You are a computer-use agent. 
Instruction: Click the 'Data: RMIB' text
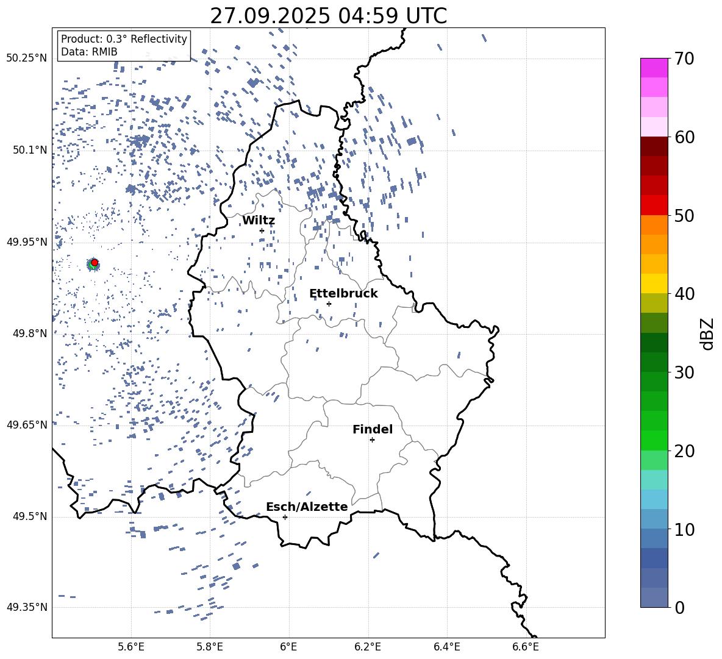[89, 52]
